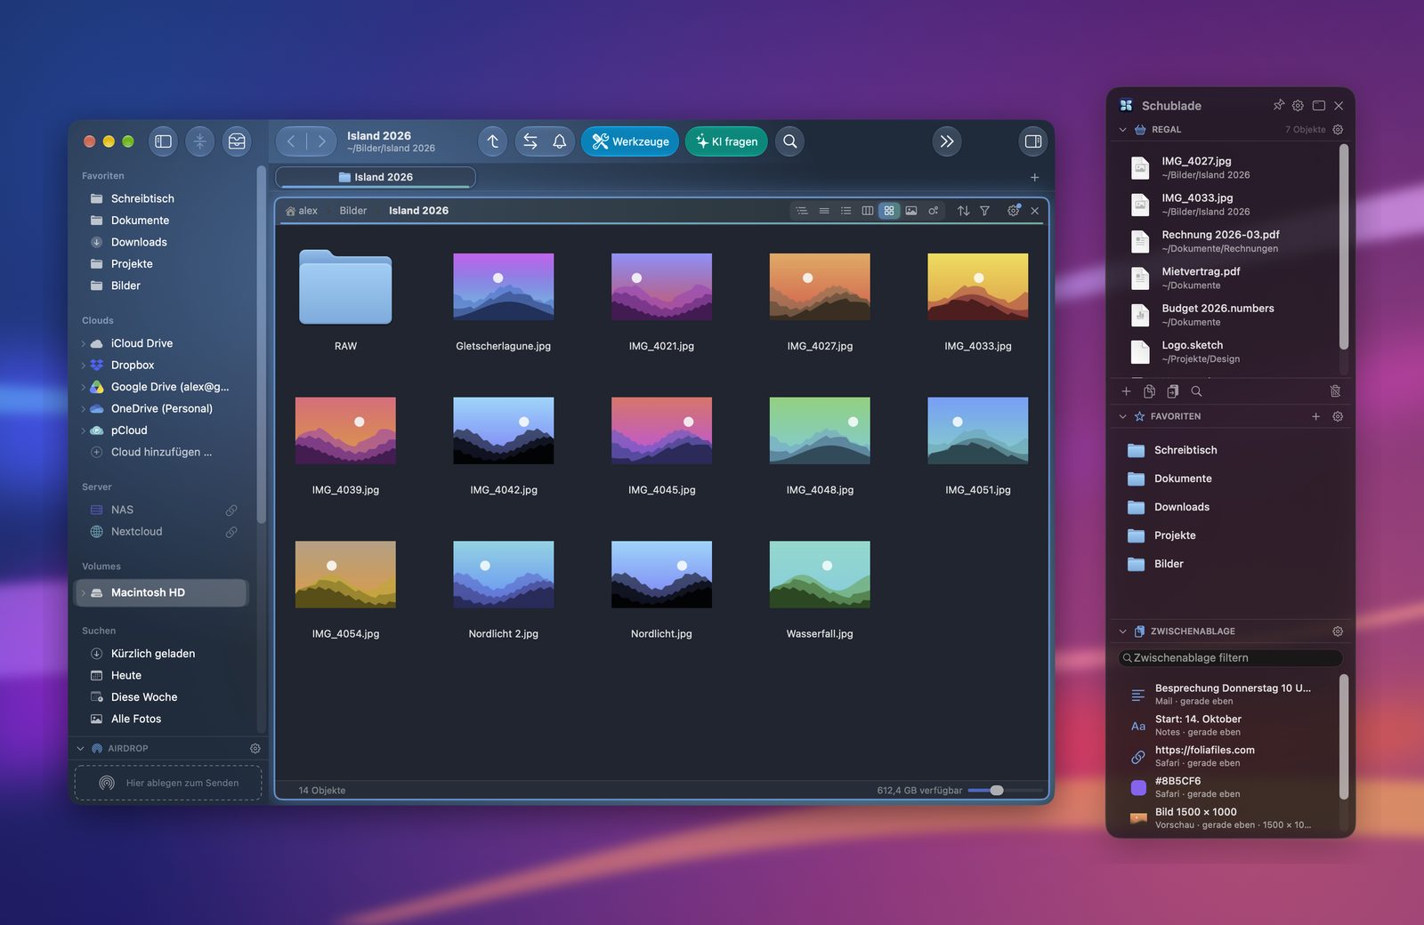This screenshot has width=1424, height=925.
Task: Click the notification bell icon
Action: point(560,141)
